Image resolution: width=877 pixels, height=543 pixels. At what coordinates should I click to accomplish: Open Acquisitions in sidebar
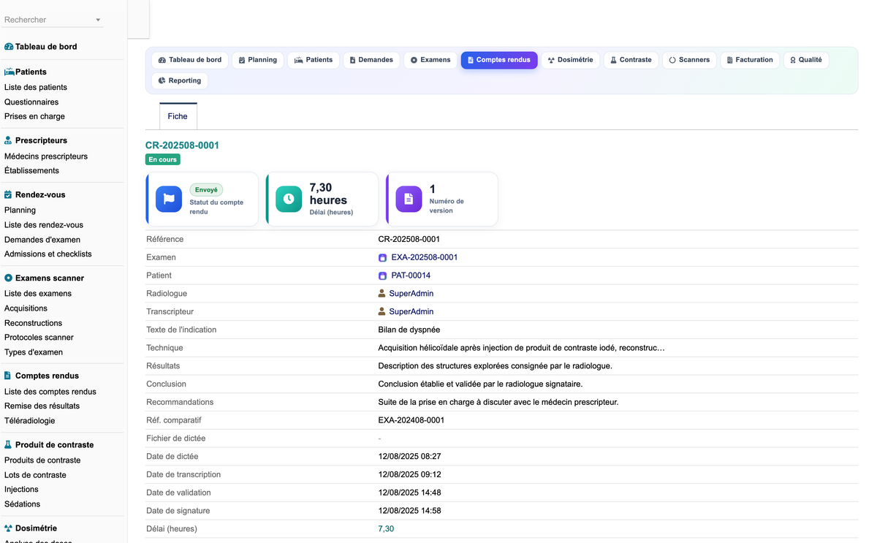[x=26, y=308]
